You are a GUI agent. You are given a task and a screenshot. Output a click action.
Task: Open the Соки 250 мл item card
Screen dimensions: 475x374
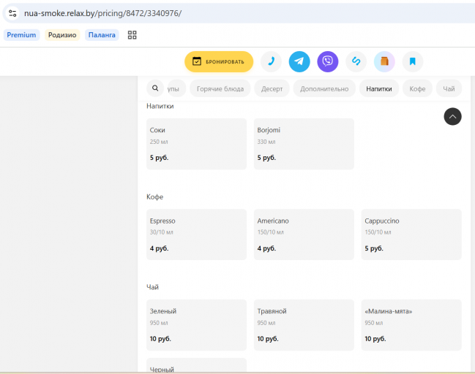coord(196,144)
